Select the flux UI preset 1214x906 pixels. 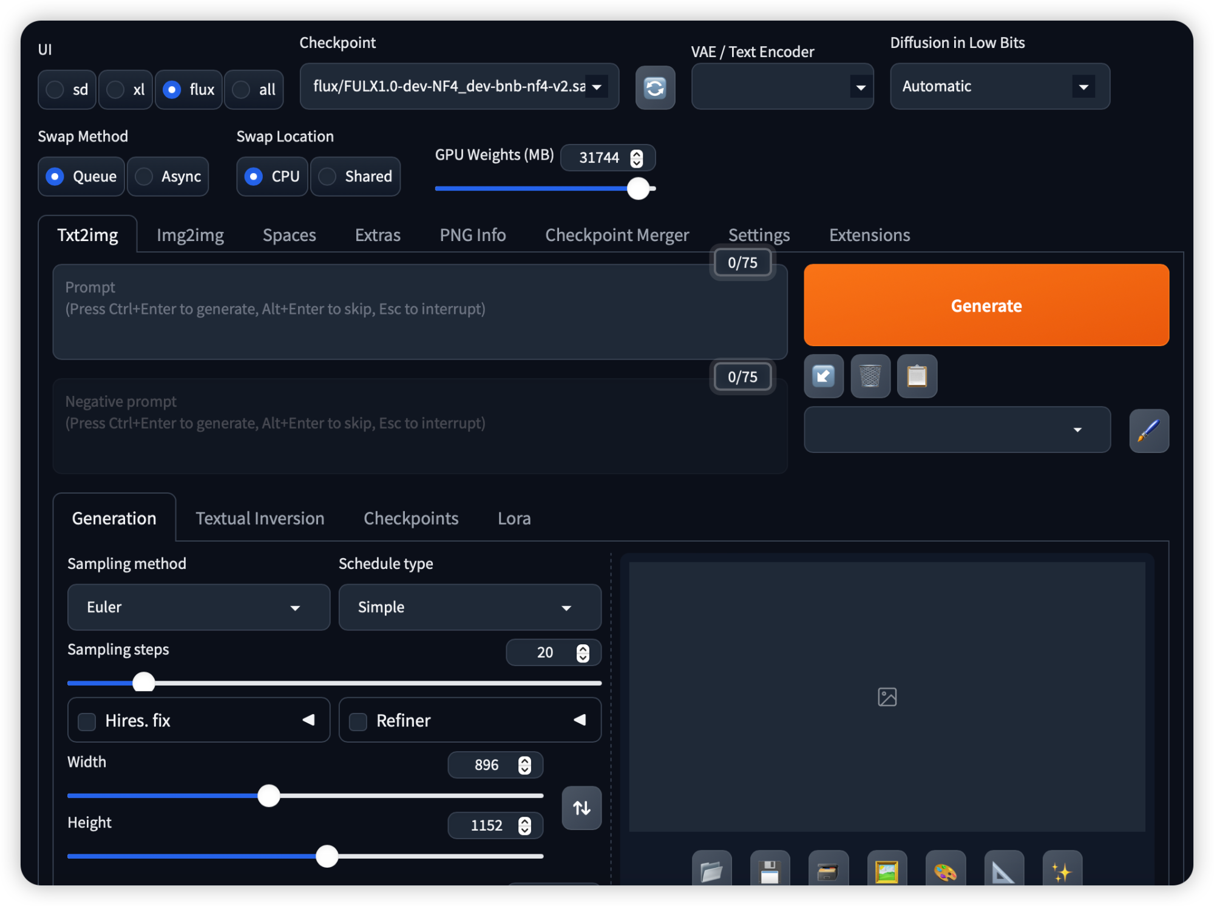189,90
